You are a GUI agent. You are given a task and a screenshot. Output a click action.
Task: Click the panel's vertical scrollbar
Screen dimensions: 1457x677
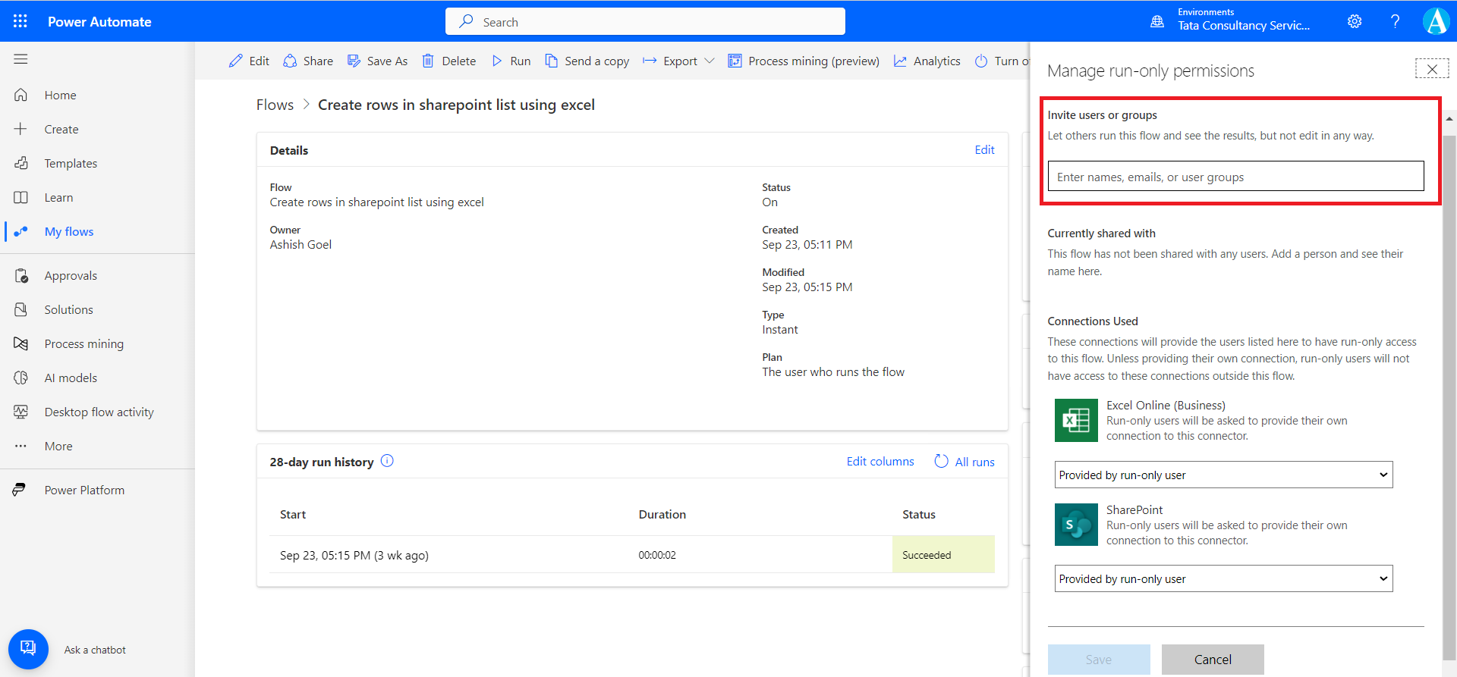1449,379
